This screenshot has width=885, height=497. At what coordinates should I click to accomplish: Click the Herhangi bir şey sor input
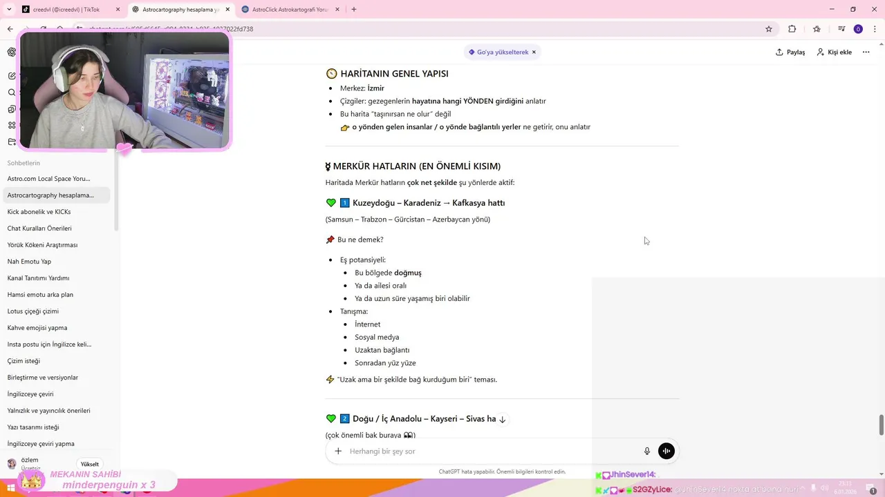point(491,451)
